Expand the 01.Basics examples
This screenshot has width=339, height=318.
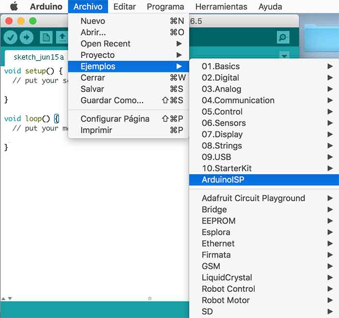[264, 66]
